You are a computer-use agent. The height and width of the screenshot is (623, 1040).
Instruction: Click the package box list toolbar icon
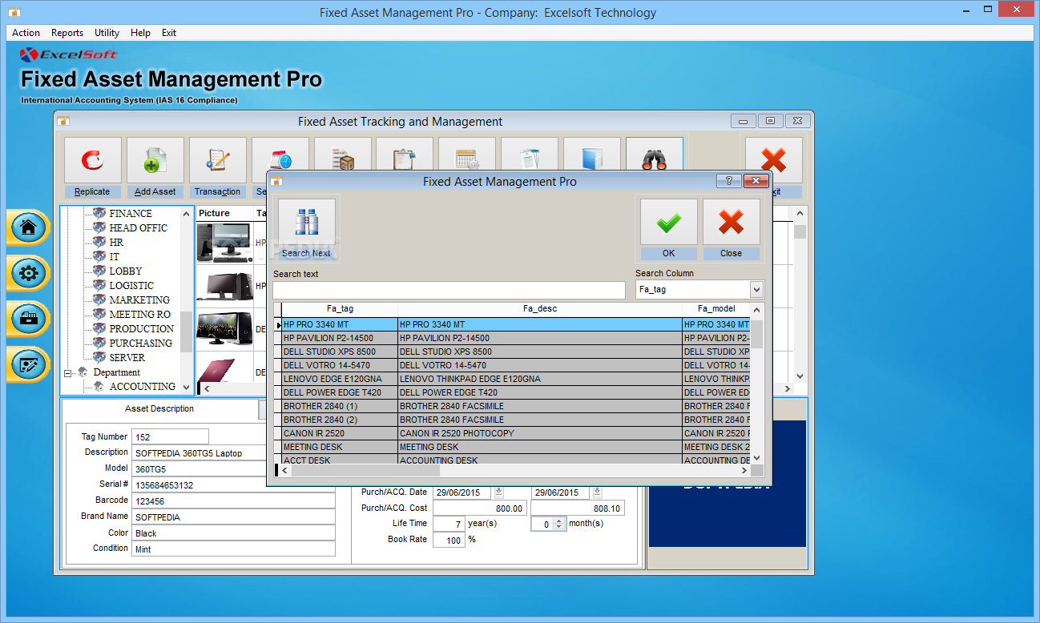pyautogui.click(x=342, y=154)
